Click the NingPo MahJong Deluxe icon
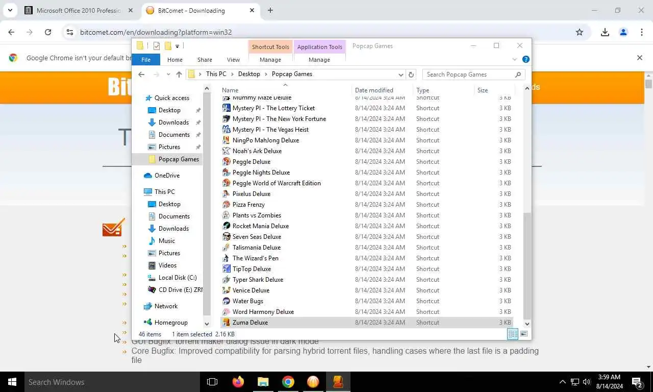This screenshot has width=653, height=392. pyautogui.click(x=227, y=140)
